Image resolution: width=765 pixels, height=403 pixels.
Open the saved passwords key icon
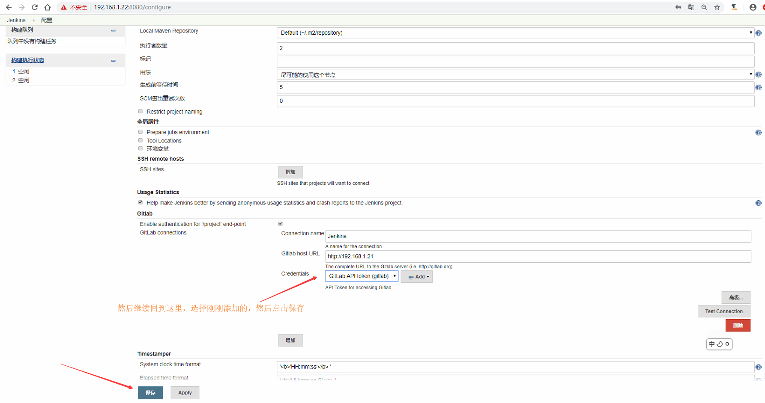tap(678, 7)
